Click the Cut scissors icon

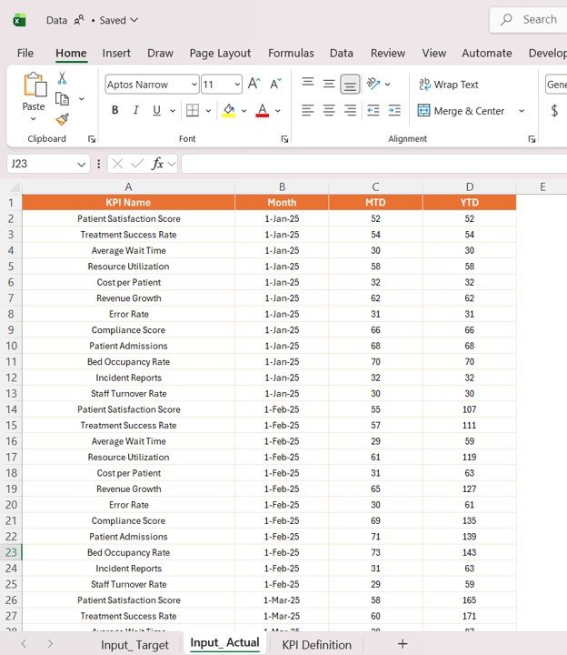point(62,78)
